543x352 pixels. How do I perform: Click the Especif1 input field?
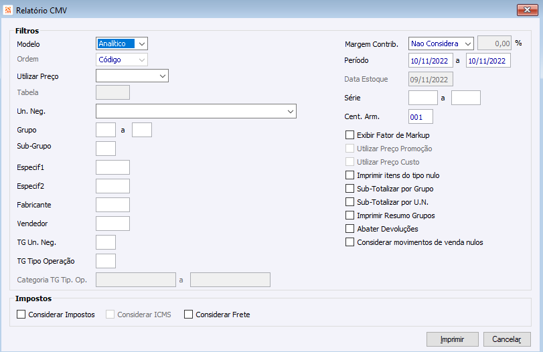112,167
